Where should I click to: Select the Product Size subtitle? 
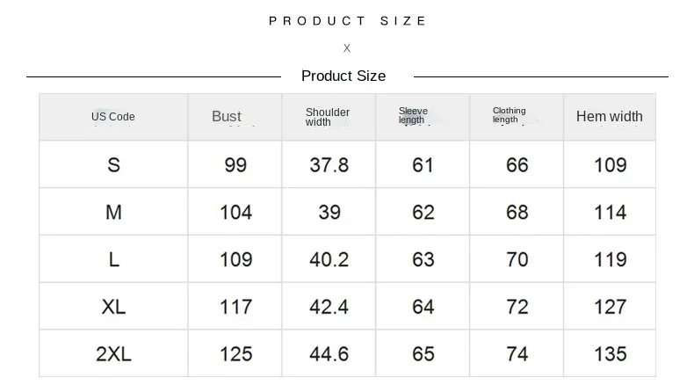tap(343, 76)
